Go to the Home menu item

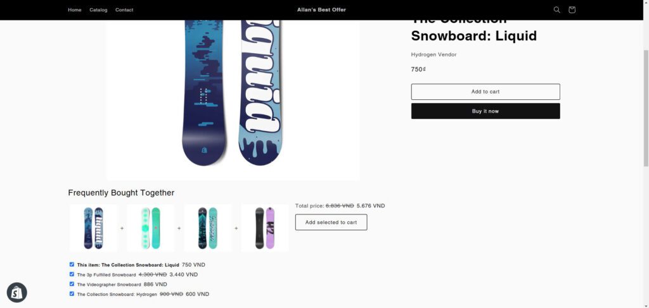(75, 10)
